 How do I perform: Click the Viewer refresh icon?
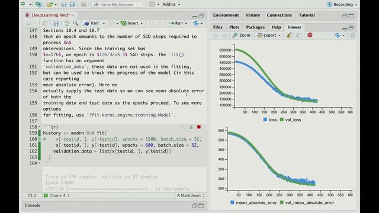[x=352, y=35]
